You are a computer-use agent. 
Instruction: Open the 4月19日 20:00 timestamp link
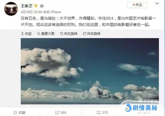pyautogui.click(x=32, y=12)
